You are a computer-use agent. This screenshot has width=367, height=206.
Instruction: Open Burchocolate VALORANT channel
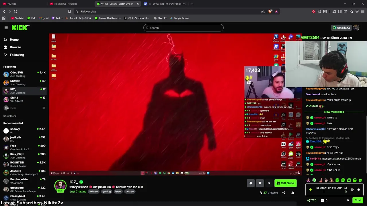pos(24,181)
